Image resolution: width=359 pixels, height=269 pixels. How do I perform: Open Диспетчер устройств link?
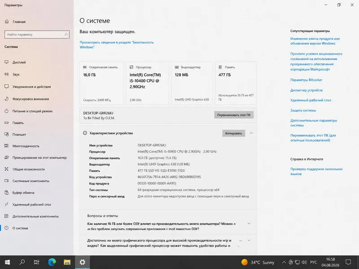[306, 90]
